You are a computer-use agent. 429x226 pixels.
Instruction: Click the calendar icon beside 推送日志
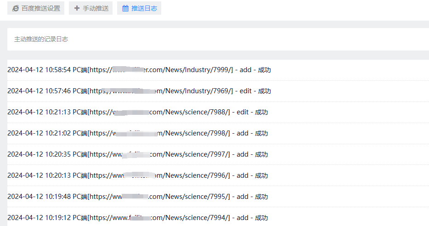[x=125, y=8]
